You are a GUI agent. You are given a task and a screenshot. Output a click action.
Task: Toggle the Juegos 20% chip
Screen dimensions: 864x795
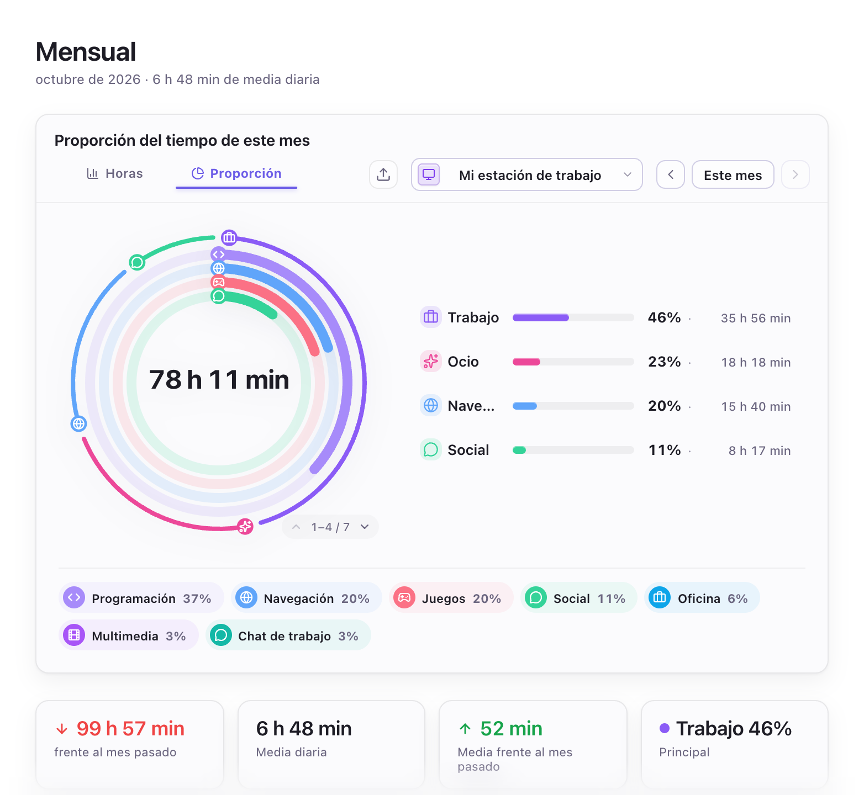pyautogui.click(x=451, y=598)
